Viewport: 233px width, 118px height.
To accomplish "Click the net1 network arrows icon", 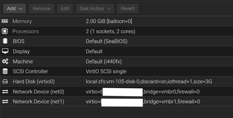I will coord(5,102).
